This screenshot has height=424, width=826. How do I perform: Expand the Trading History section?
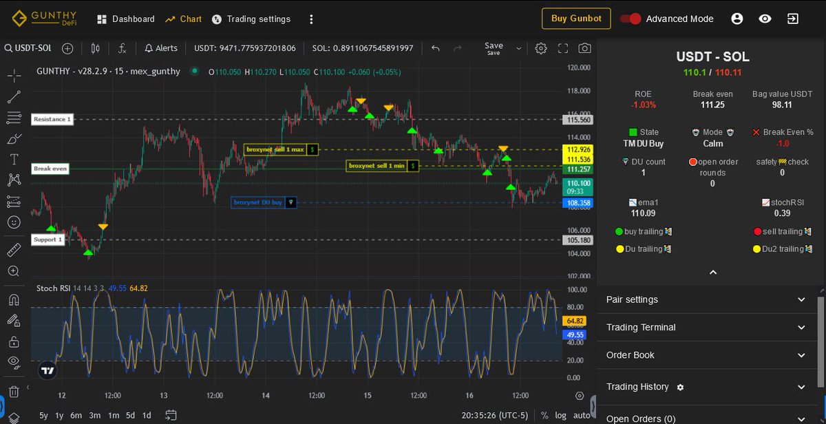pos(706,387)
